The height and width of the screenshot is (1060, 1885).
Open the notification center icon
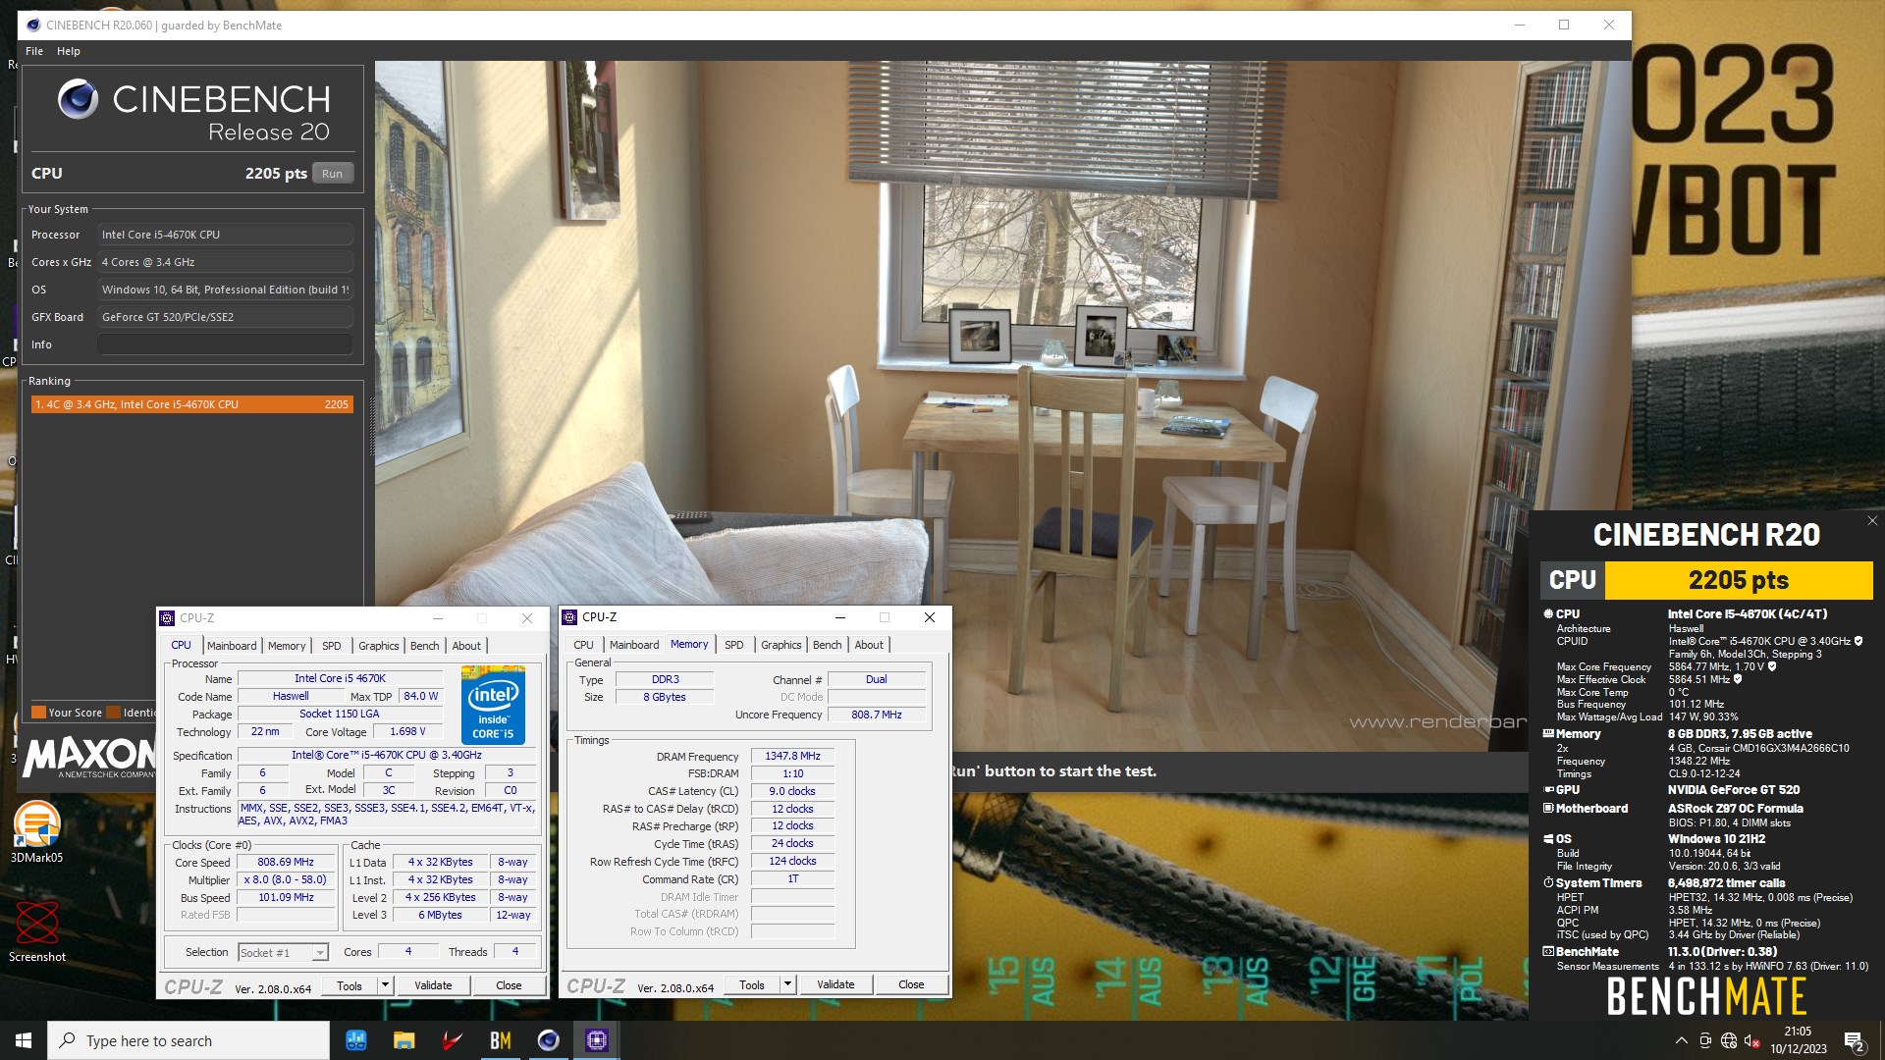pos(1854,1041)
